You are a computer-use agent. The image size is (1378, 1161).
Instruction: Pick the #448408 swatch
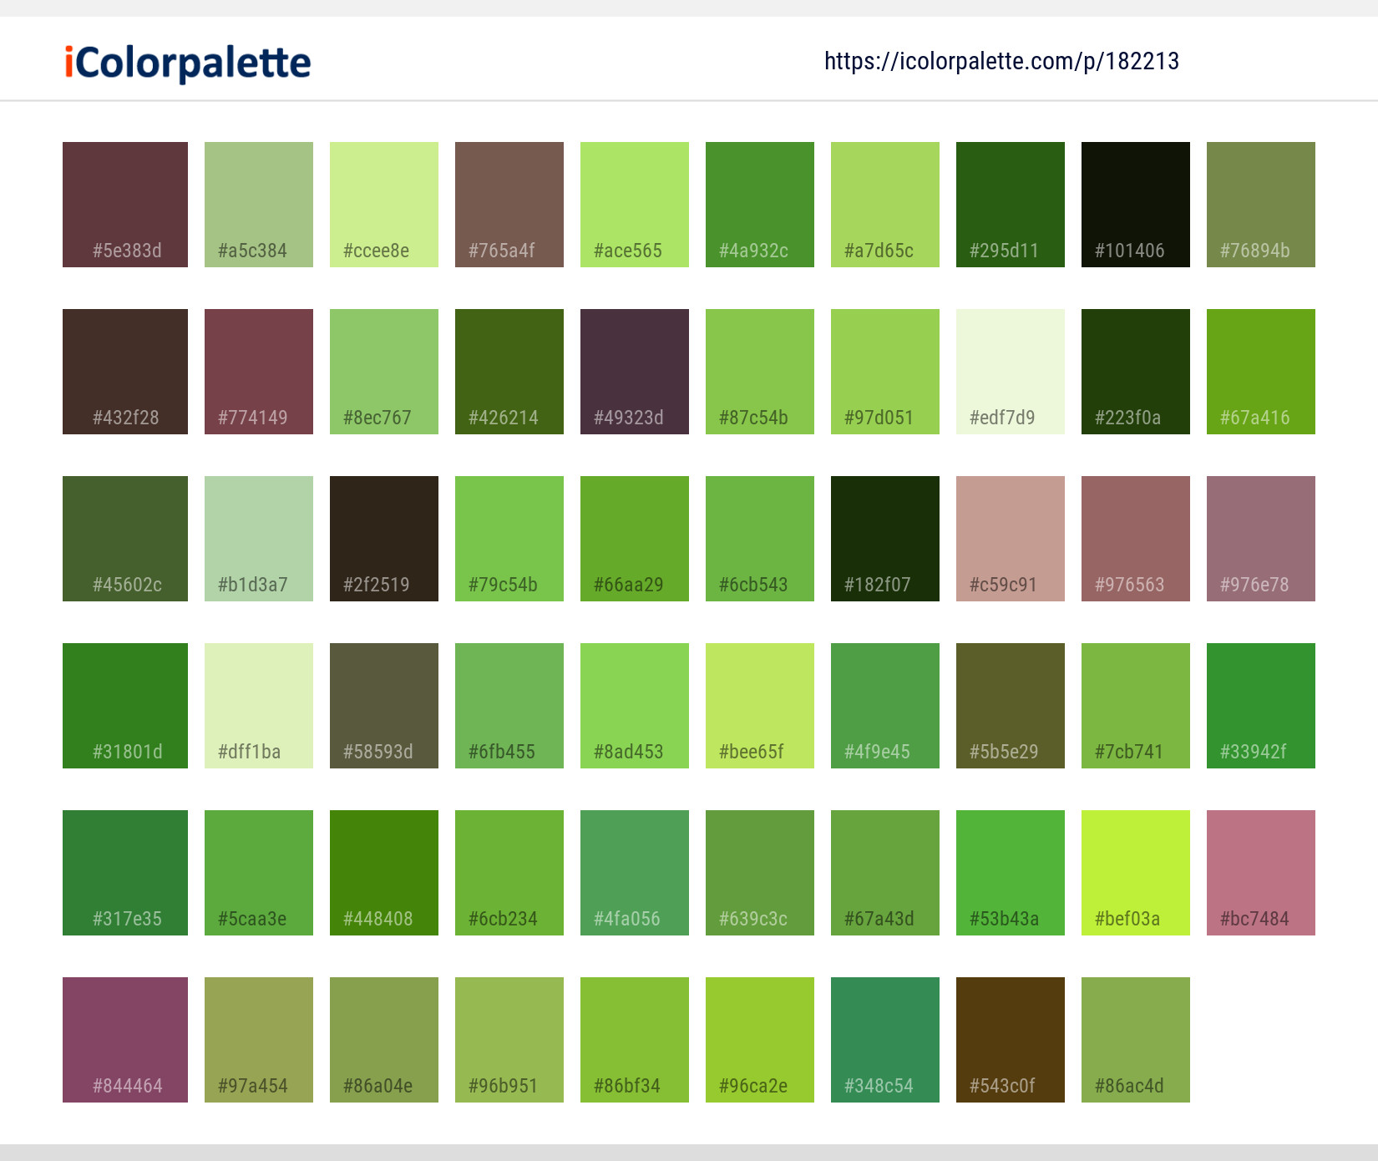384,873
